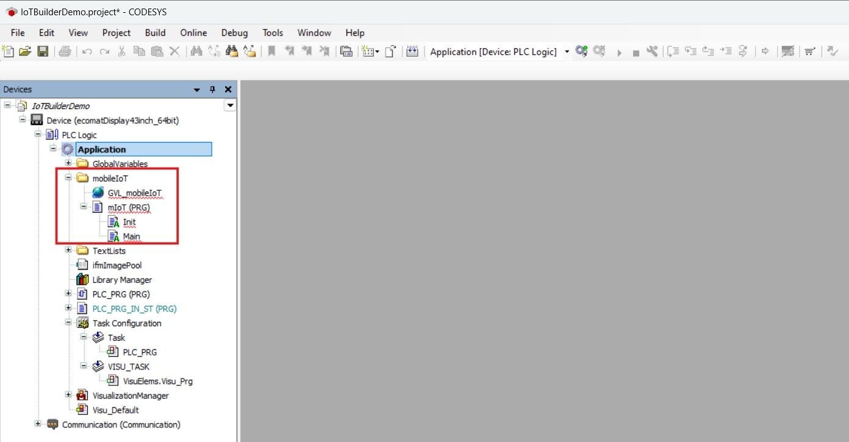
Task: Open the Application [Device: PLC Logic] dropdown
Action: pos(567,52)
